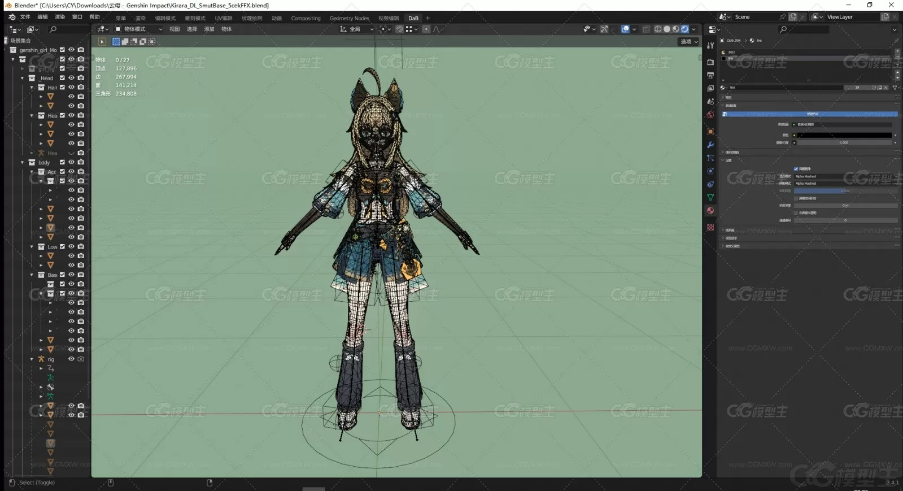Open the Help menu
Screen dimensions: 903x491
[x=94, y=17]
